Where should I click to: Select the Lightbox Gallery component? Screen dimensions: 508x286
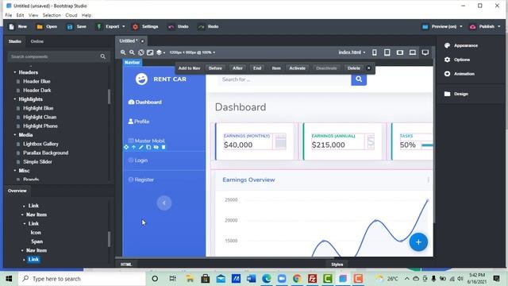pos(40,144)
